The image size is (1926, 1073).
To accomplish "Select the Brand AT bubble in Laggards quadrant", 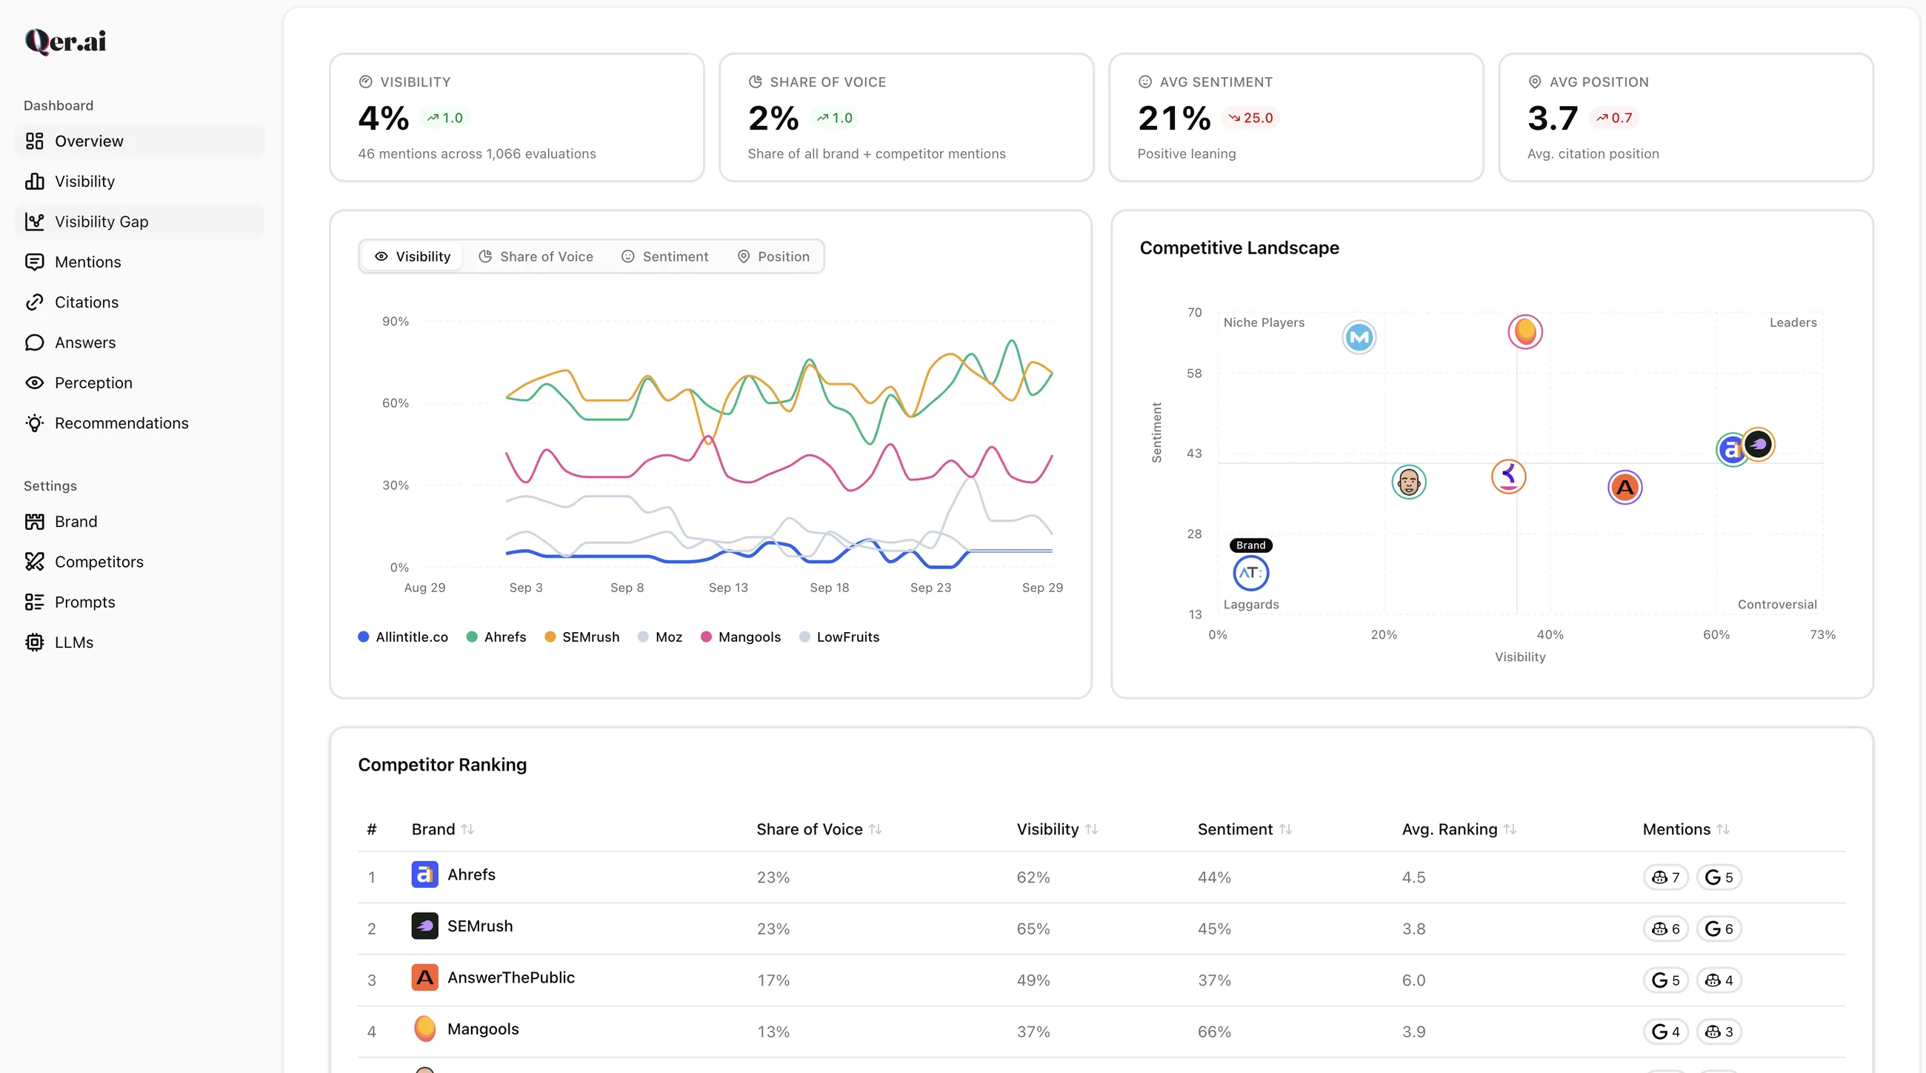I will pos(1250,574).
